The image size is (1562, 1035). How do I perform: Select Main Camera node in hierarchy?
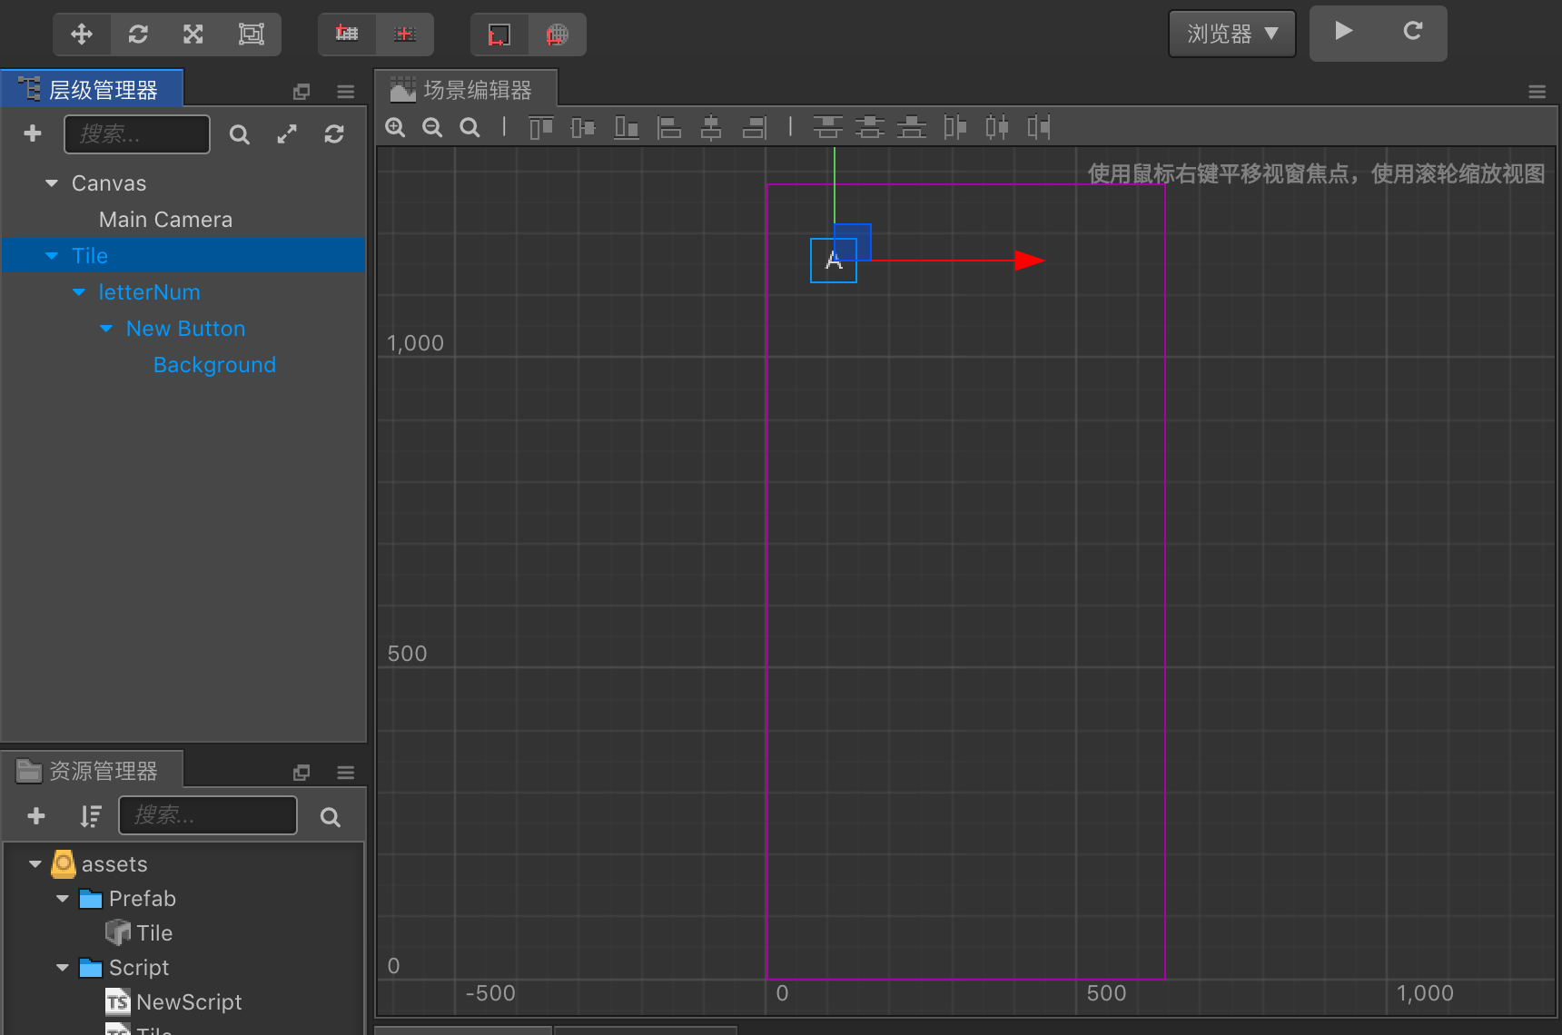click(165, 220)
